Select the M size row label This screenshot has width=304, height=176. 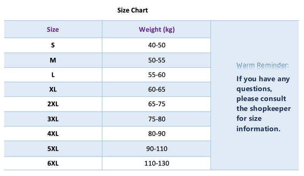[x=53, y=60]
